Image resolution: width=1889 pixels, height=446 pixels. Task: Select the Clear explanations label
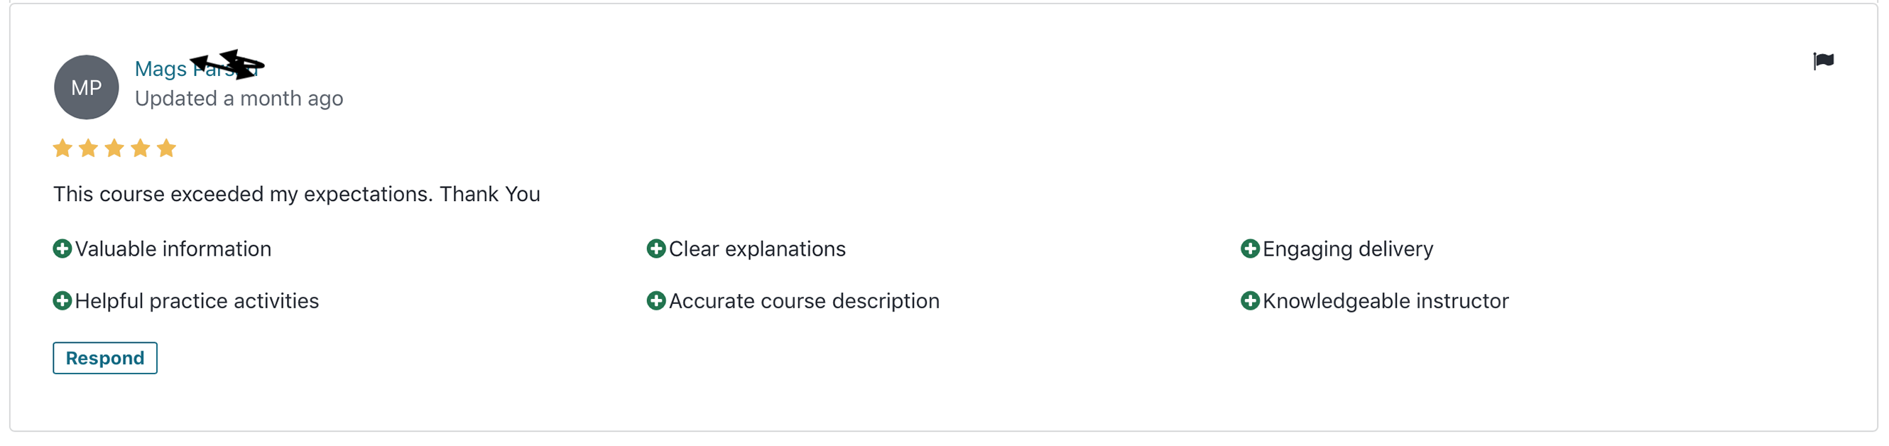coord(758,249)
